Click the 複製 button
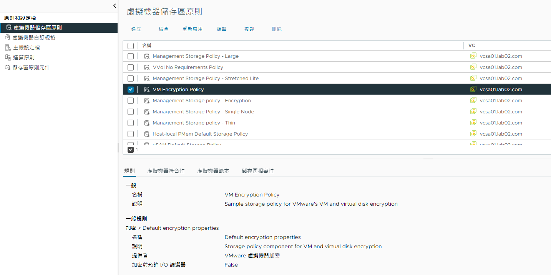This screenshot has width=551, height=275. [x=249, y=29]
